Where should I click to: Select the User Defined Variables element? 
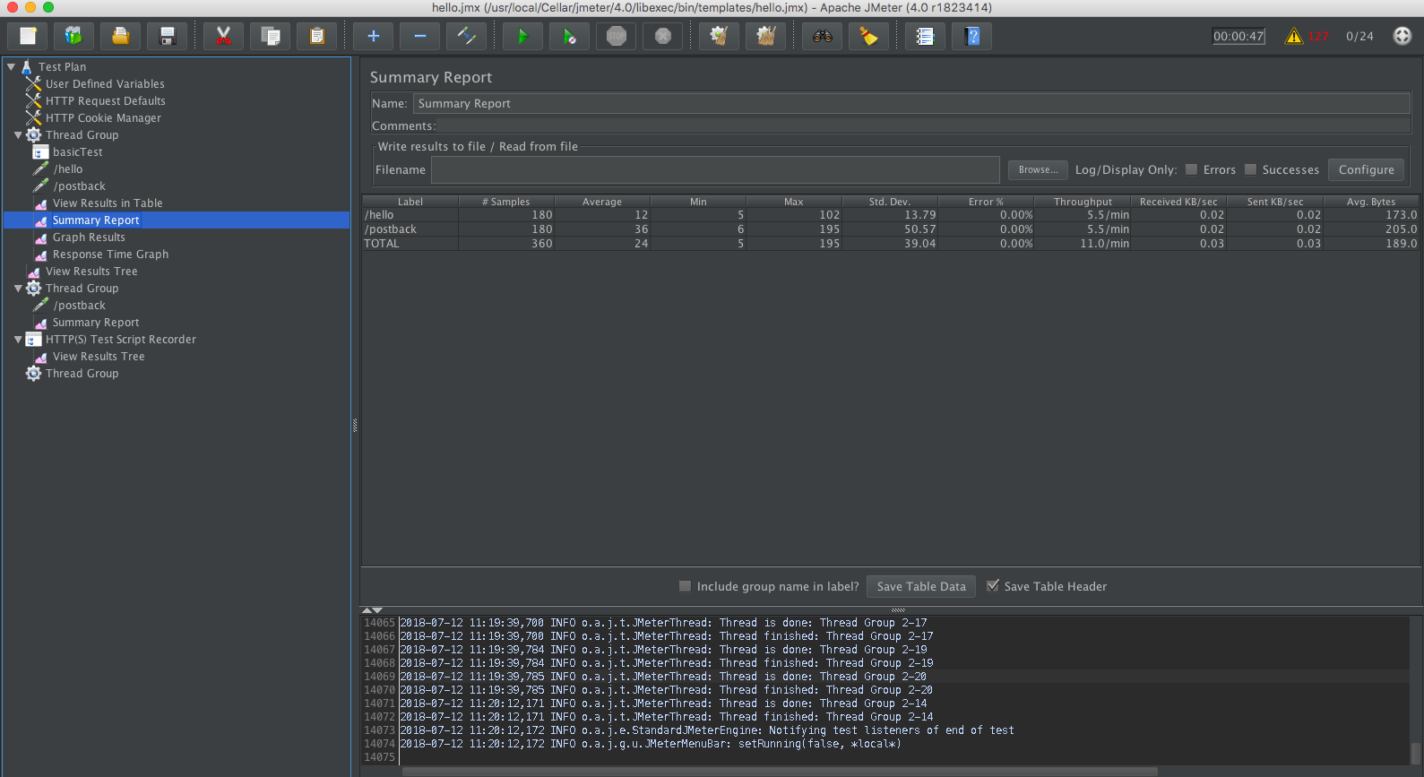105,83
